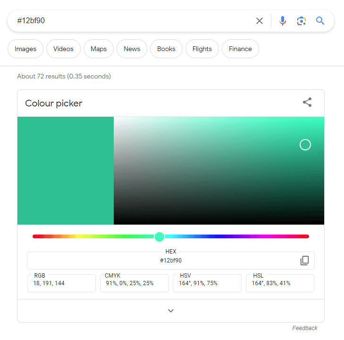Share the colour picker with the share icon
This screenshot has height=340, width=344.
tap(307, 102)
